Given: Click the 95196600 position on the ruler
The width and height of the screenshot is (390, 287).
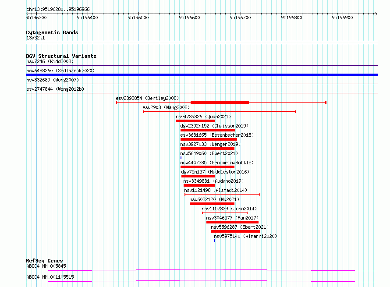Looking at the screenshot, I should click(x=190, y=18).
